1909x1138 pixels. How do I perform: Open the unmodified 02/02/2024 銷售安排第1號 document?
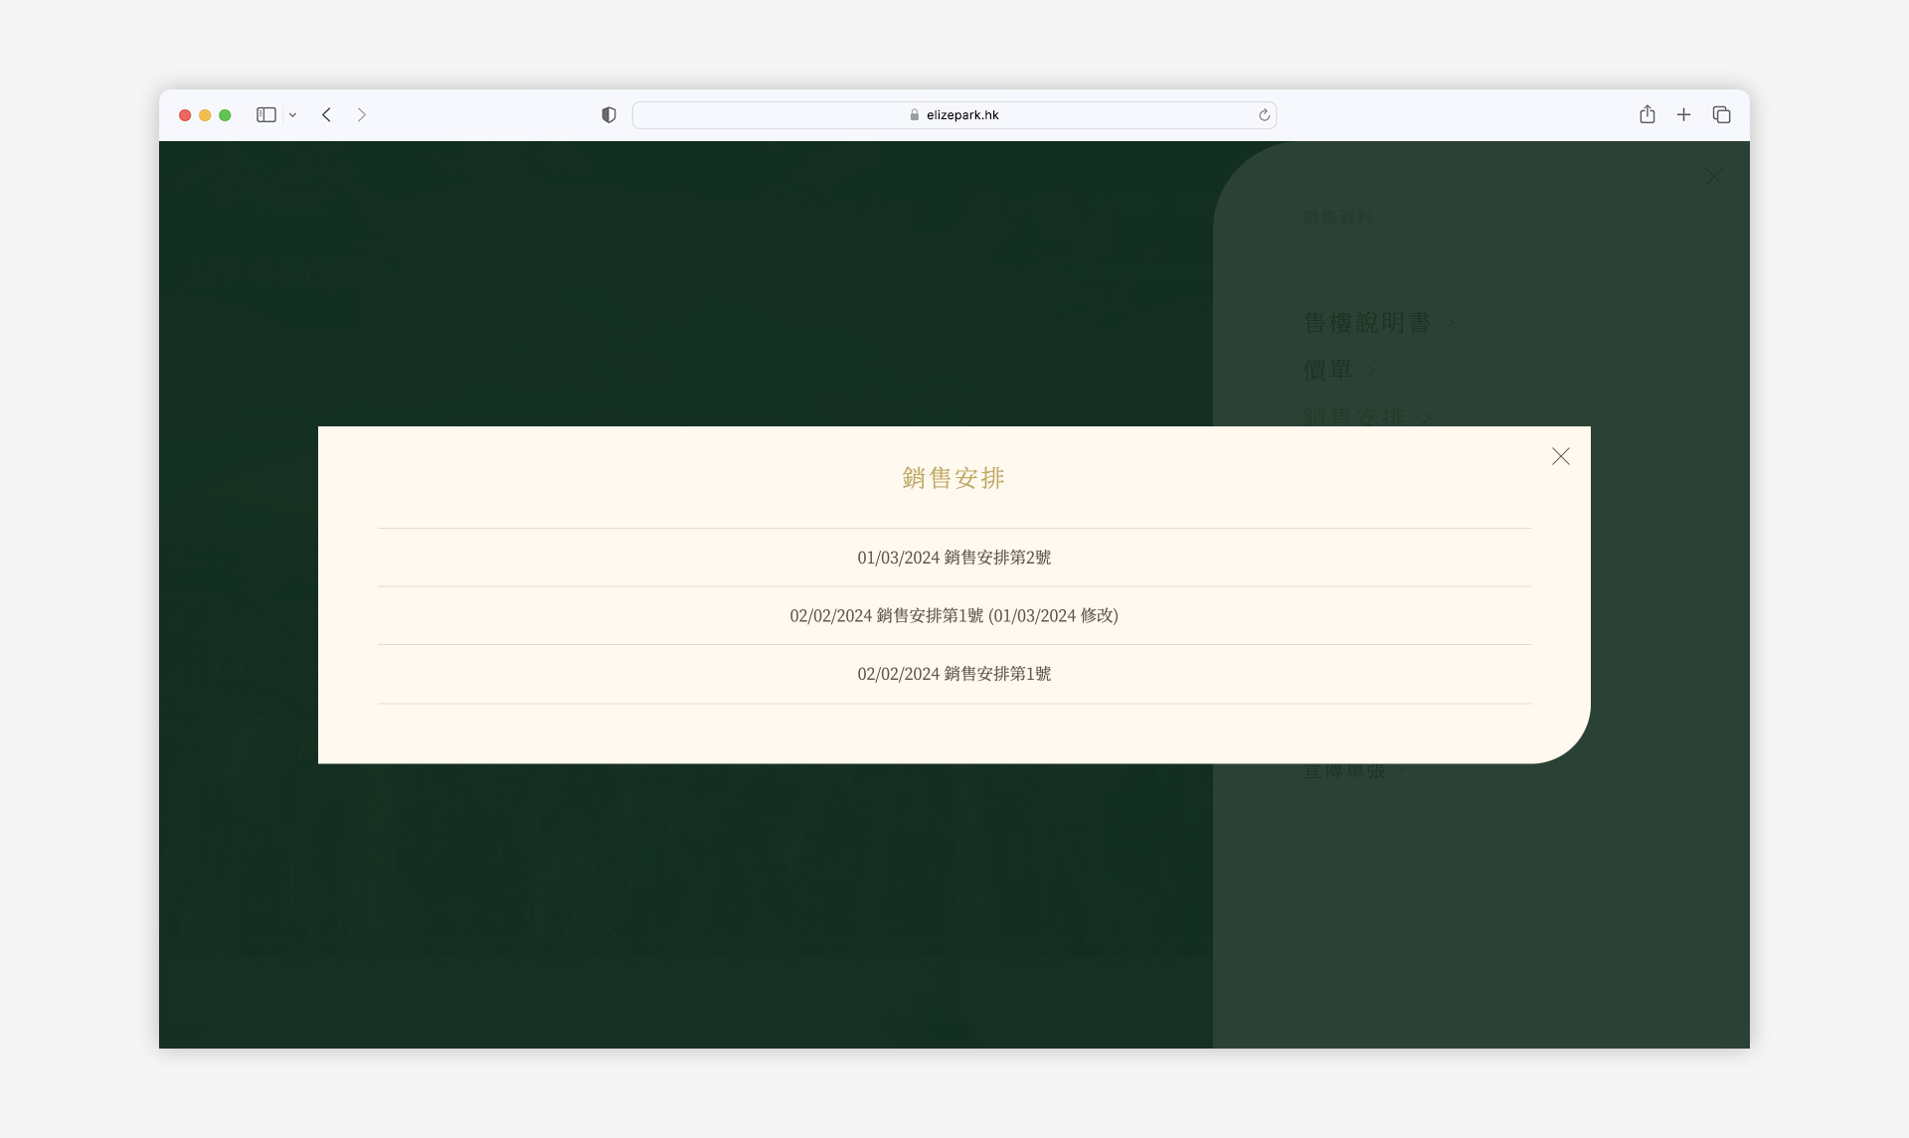(x=954, y=674)
